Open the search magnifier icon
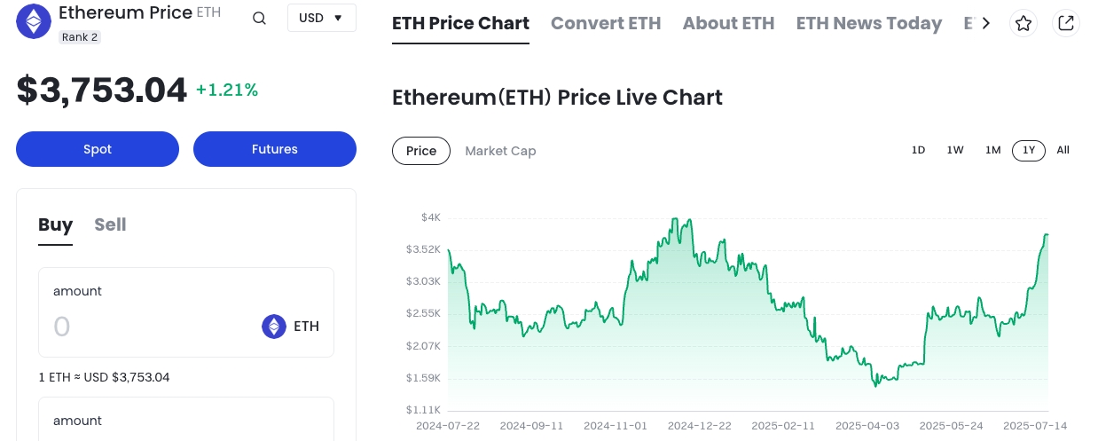The width and height of the screenshot is (1098, 441). [x=259, y=19]
